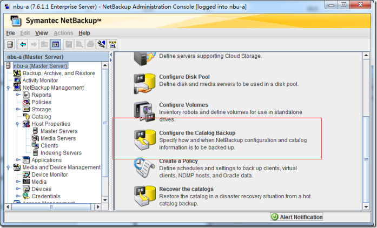Click the Cloud Storage server wizard icon
The width and height of the screenshot is (377, 228).
[144, 59]
